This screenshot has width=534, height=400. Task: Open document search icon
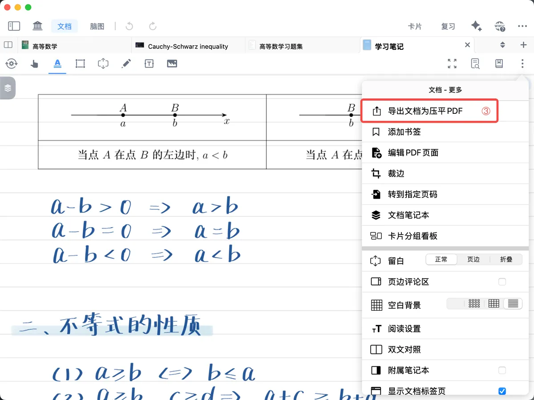475,64
